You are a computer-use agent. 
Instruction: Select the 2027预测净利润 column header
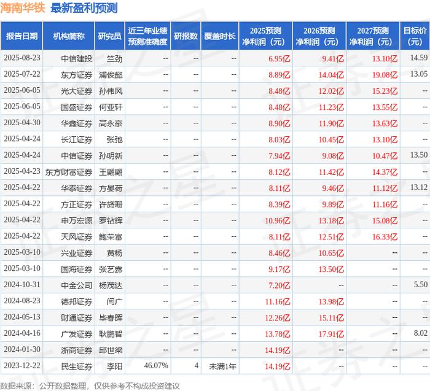coord(373,36)
